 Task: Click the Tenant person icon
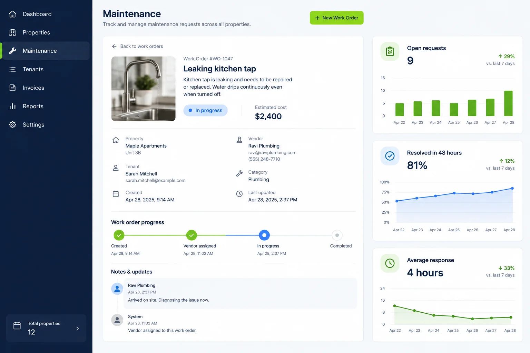click(116, 168)
